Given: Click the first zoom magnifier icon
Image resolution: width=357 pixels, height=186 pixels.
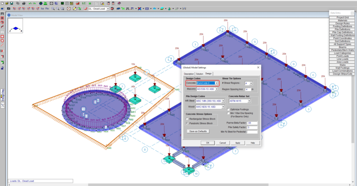Looking at the screenshot, I should click(53, 8).
